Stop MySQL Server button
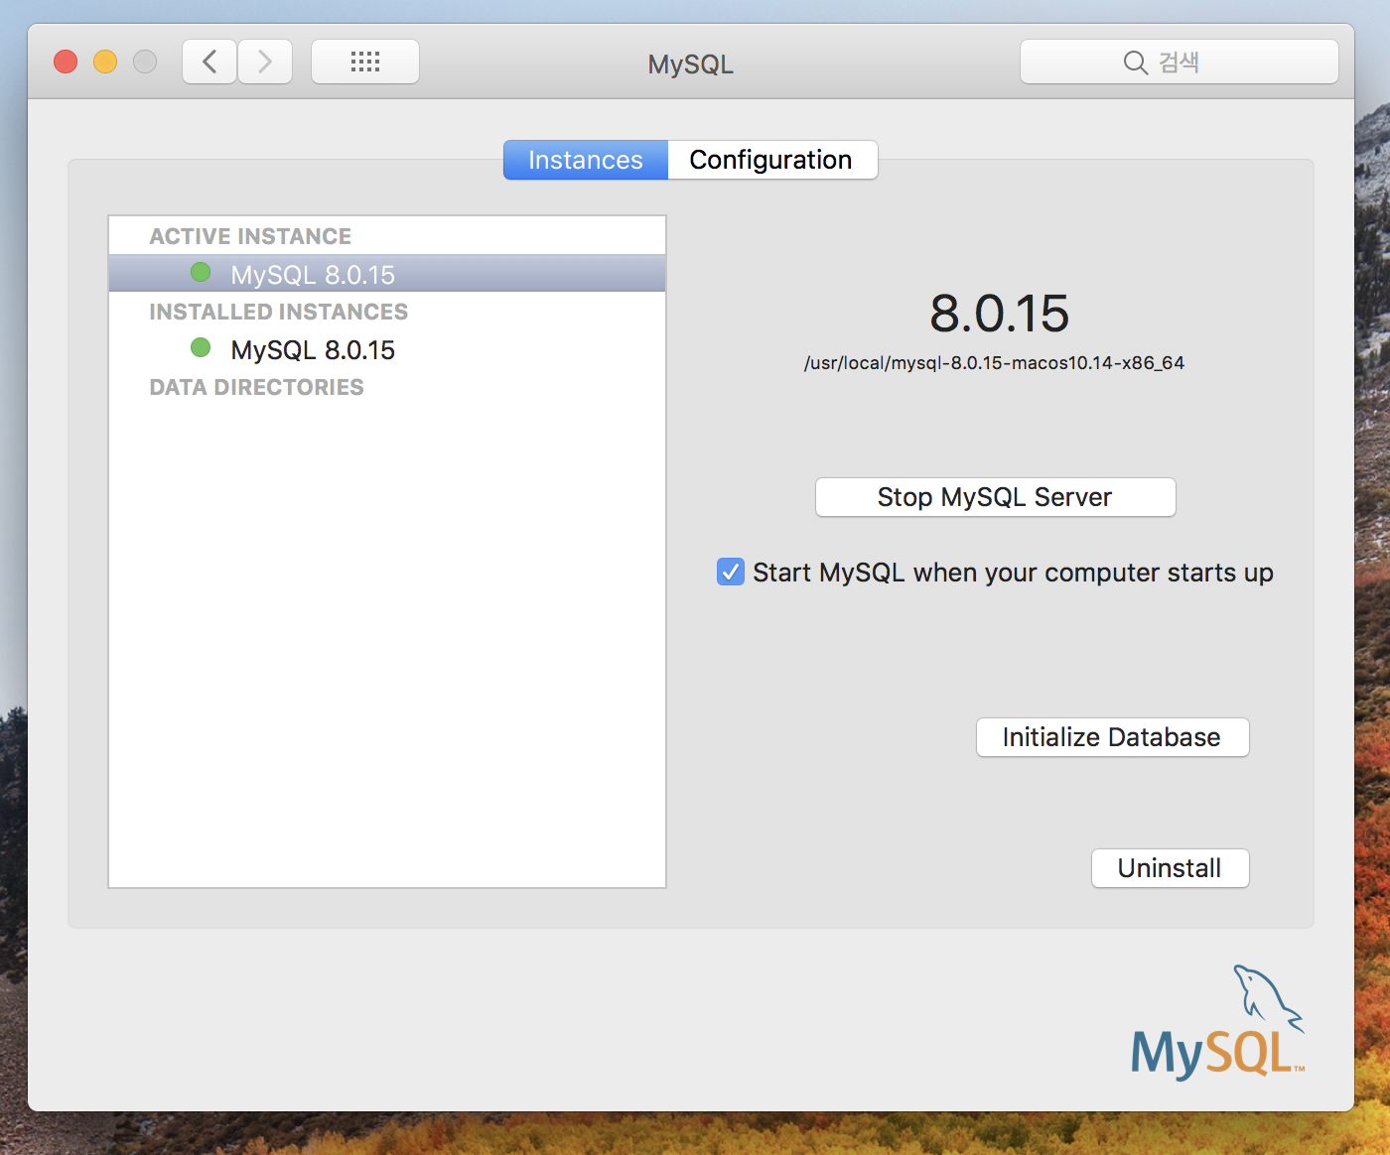The height and width of the screenshot is (1155, 1390). (996, 497)
